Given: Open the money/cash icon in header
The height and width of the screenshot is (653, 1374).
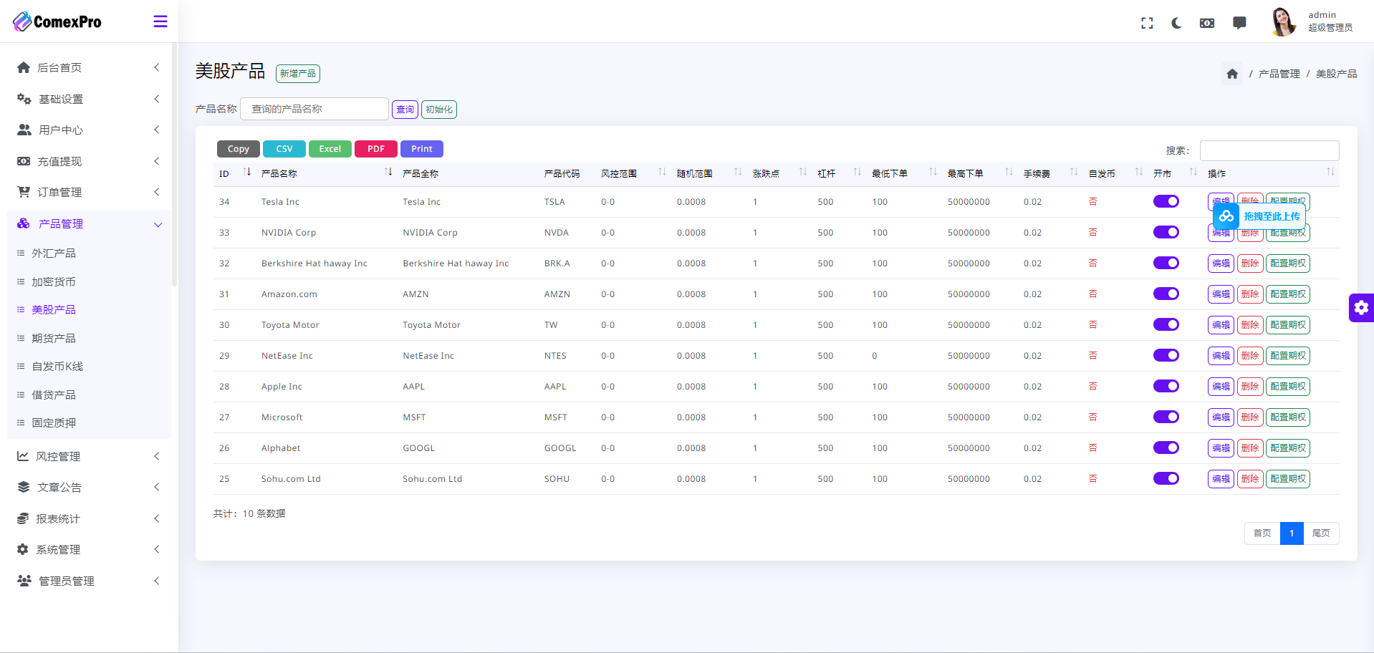Looking at the screenshot, I should click(1207, 23).
